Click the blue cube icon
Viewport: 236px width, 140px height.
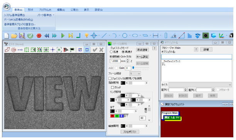214,36
